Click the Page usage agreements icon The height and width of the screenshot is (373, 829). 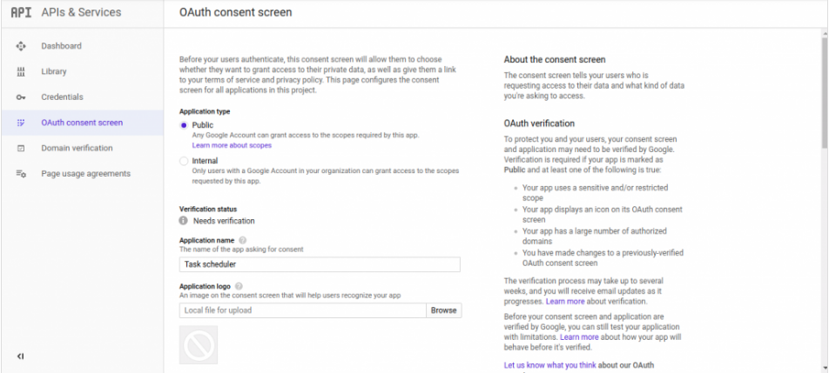click(21, 174)
